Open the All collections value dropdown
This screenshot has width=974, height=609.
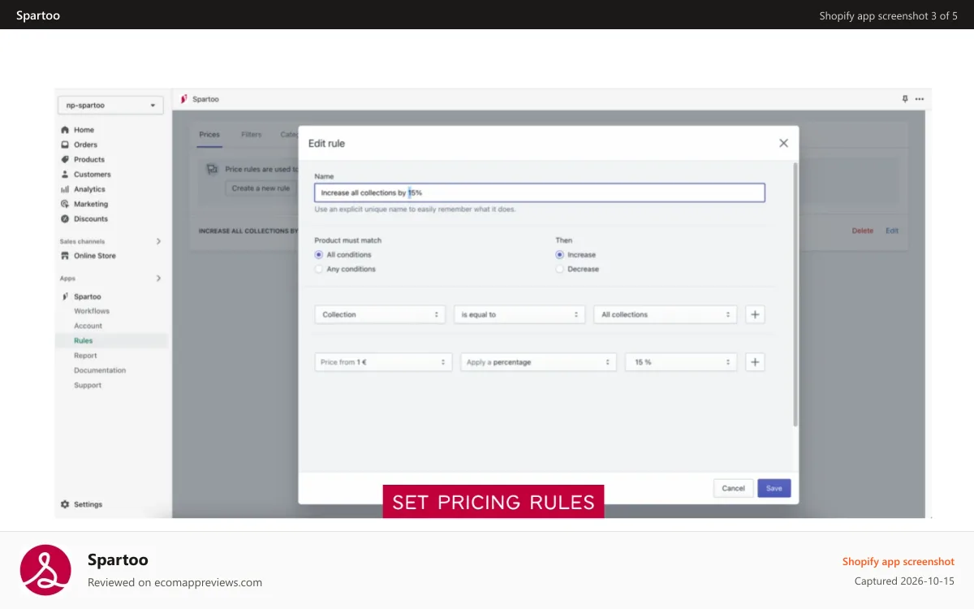666,314
